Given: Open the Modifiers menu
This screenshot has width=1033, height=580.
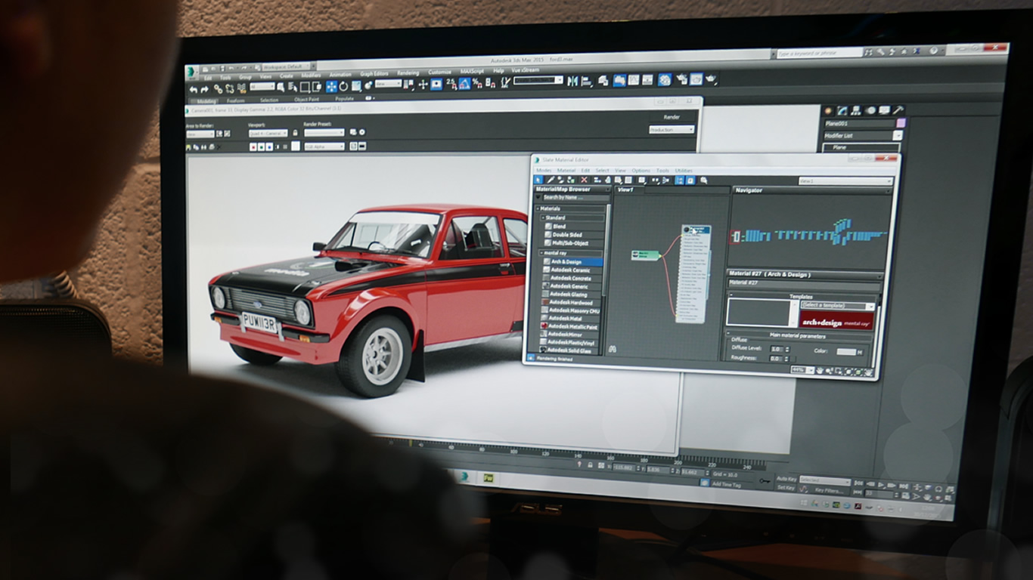Looking at the screenshot, I should point(311,76).
